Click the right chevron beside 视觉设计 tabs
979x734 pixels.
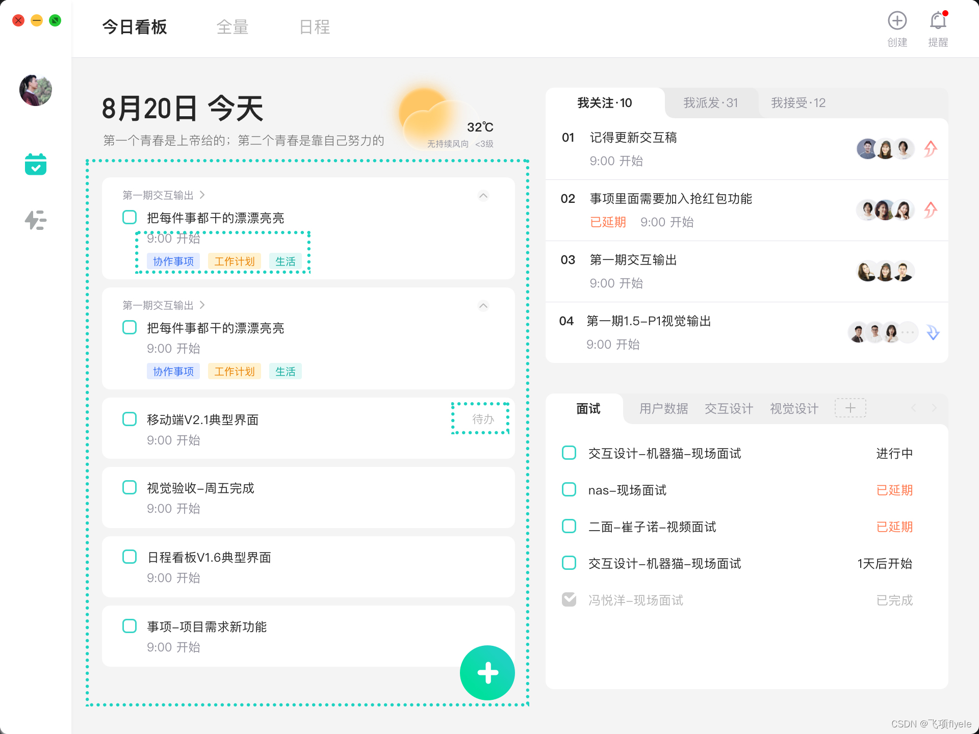coord(934,408)
